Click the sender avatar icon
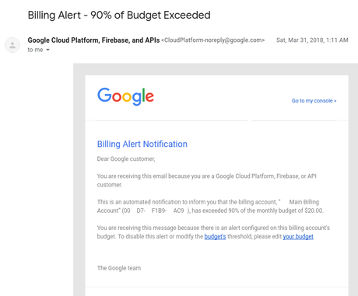The height and width of the screenshot is (296, 358). point(12,45)
